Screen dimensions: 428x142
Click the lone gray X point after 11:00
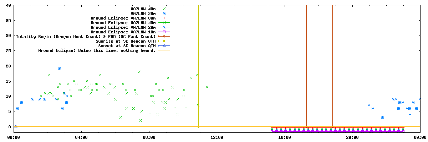207,87
